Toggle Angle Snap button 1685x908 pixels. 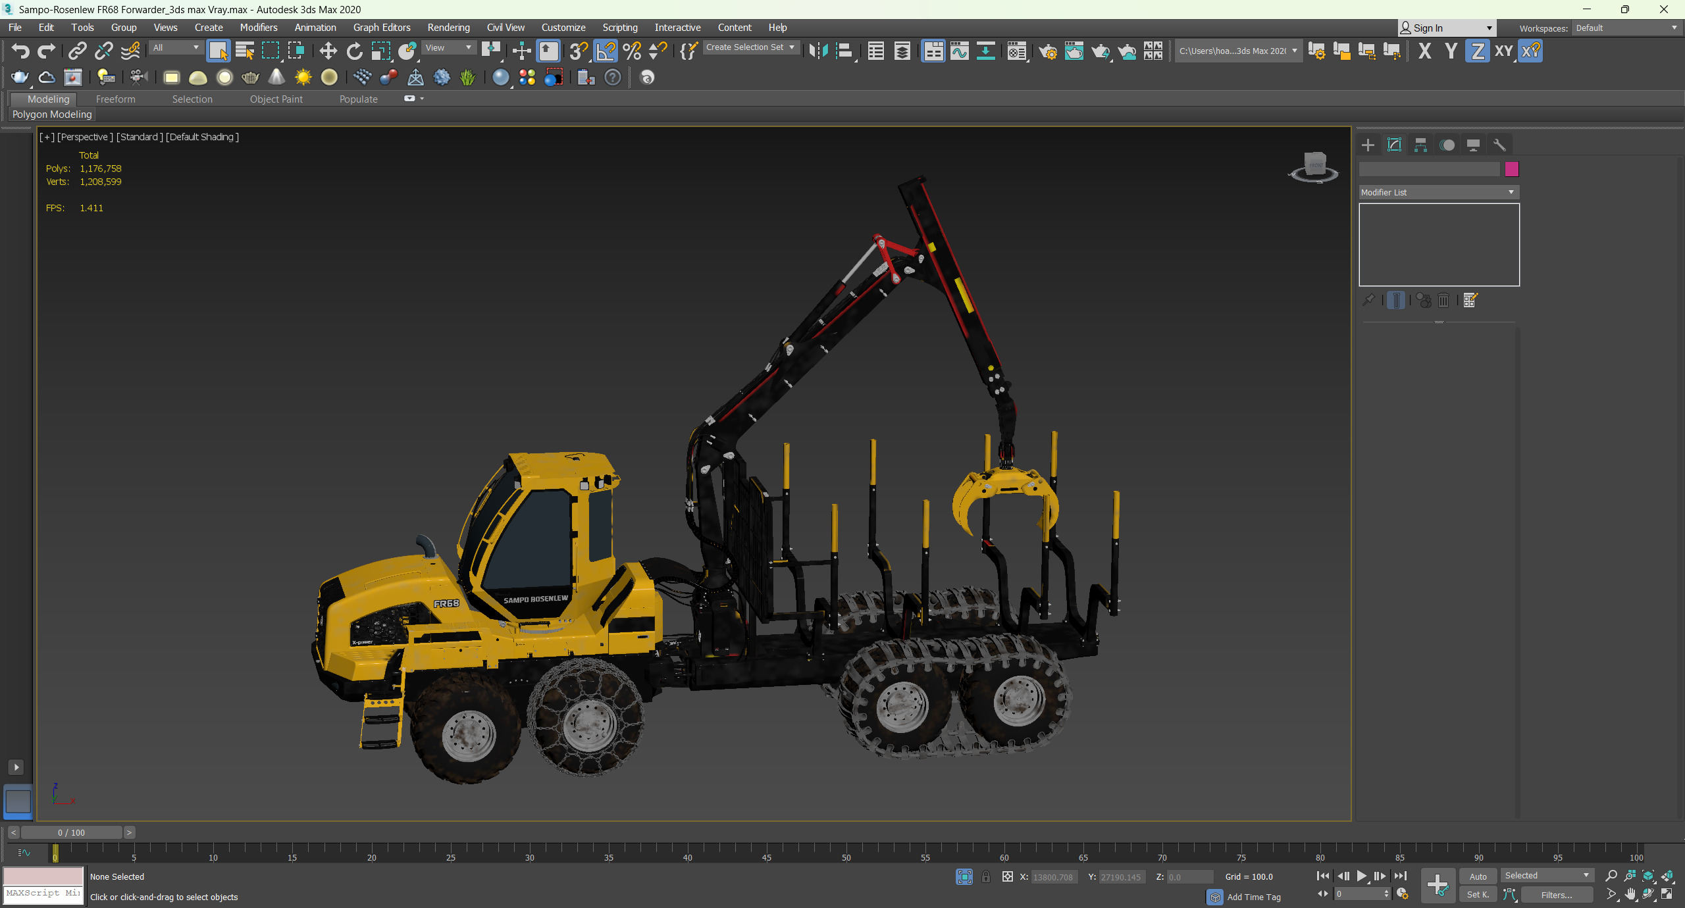click(x=606, y=51)
